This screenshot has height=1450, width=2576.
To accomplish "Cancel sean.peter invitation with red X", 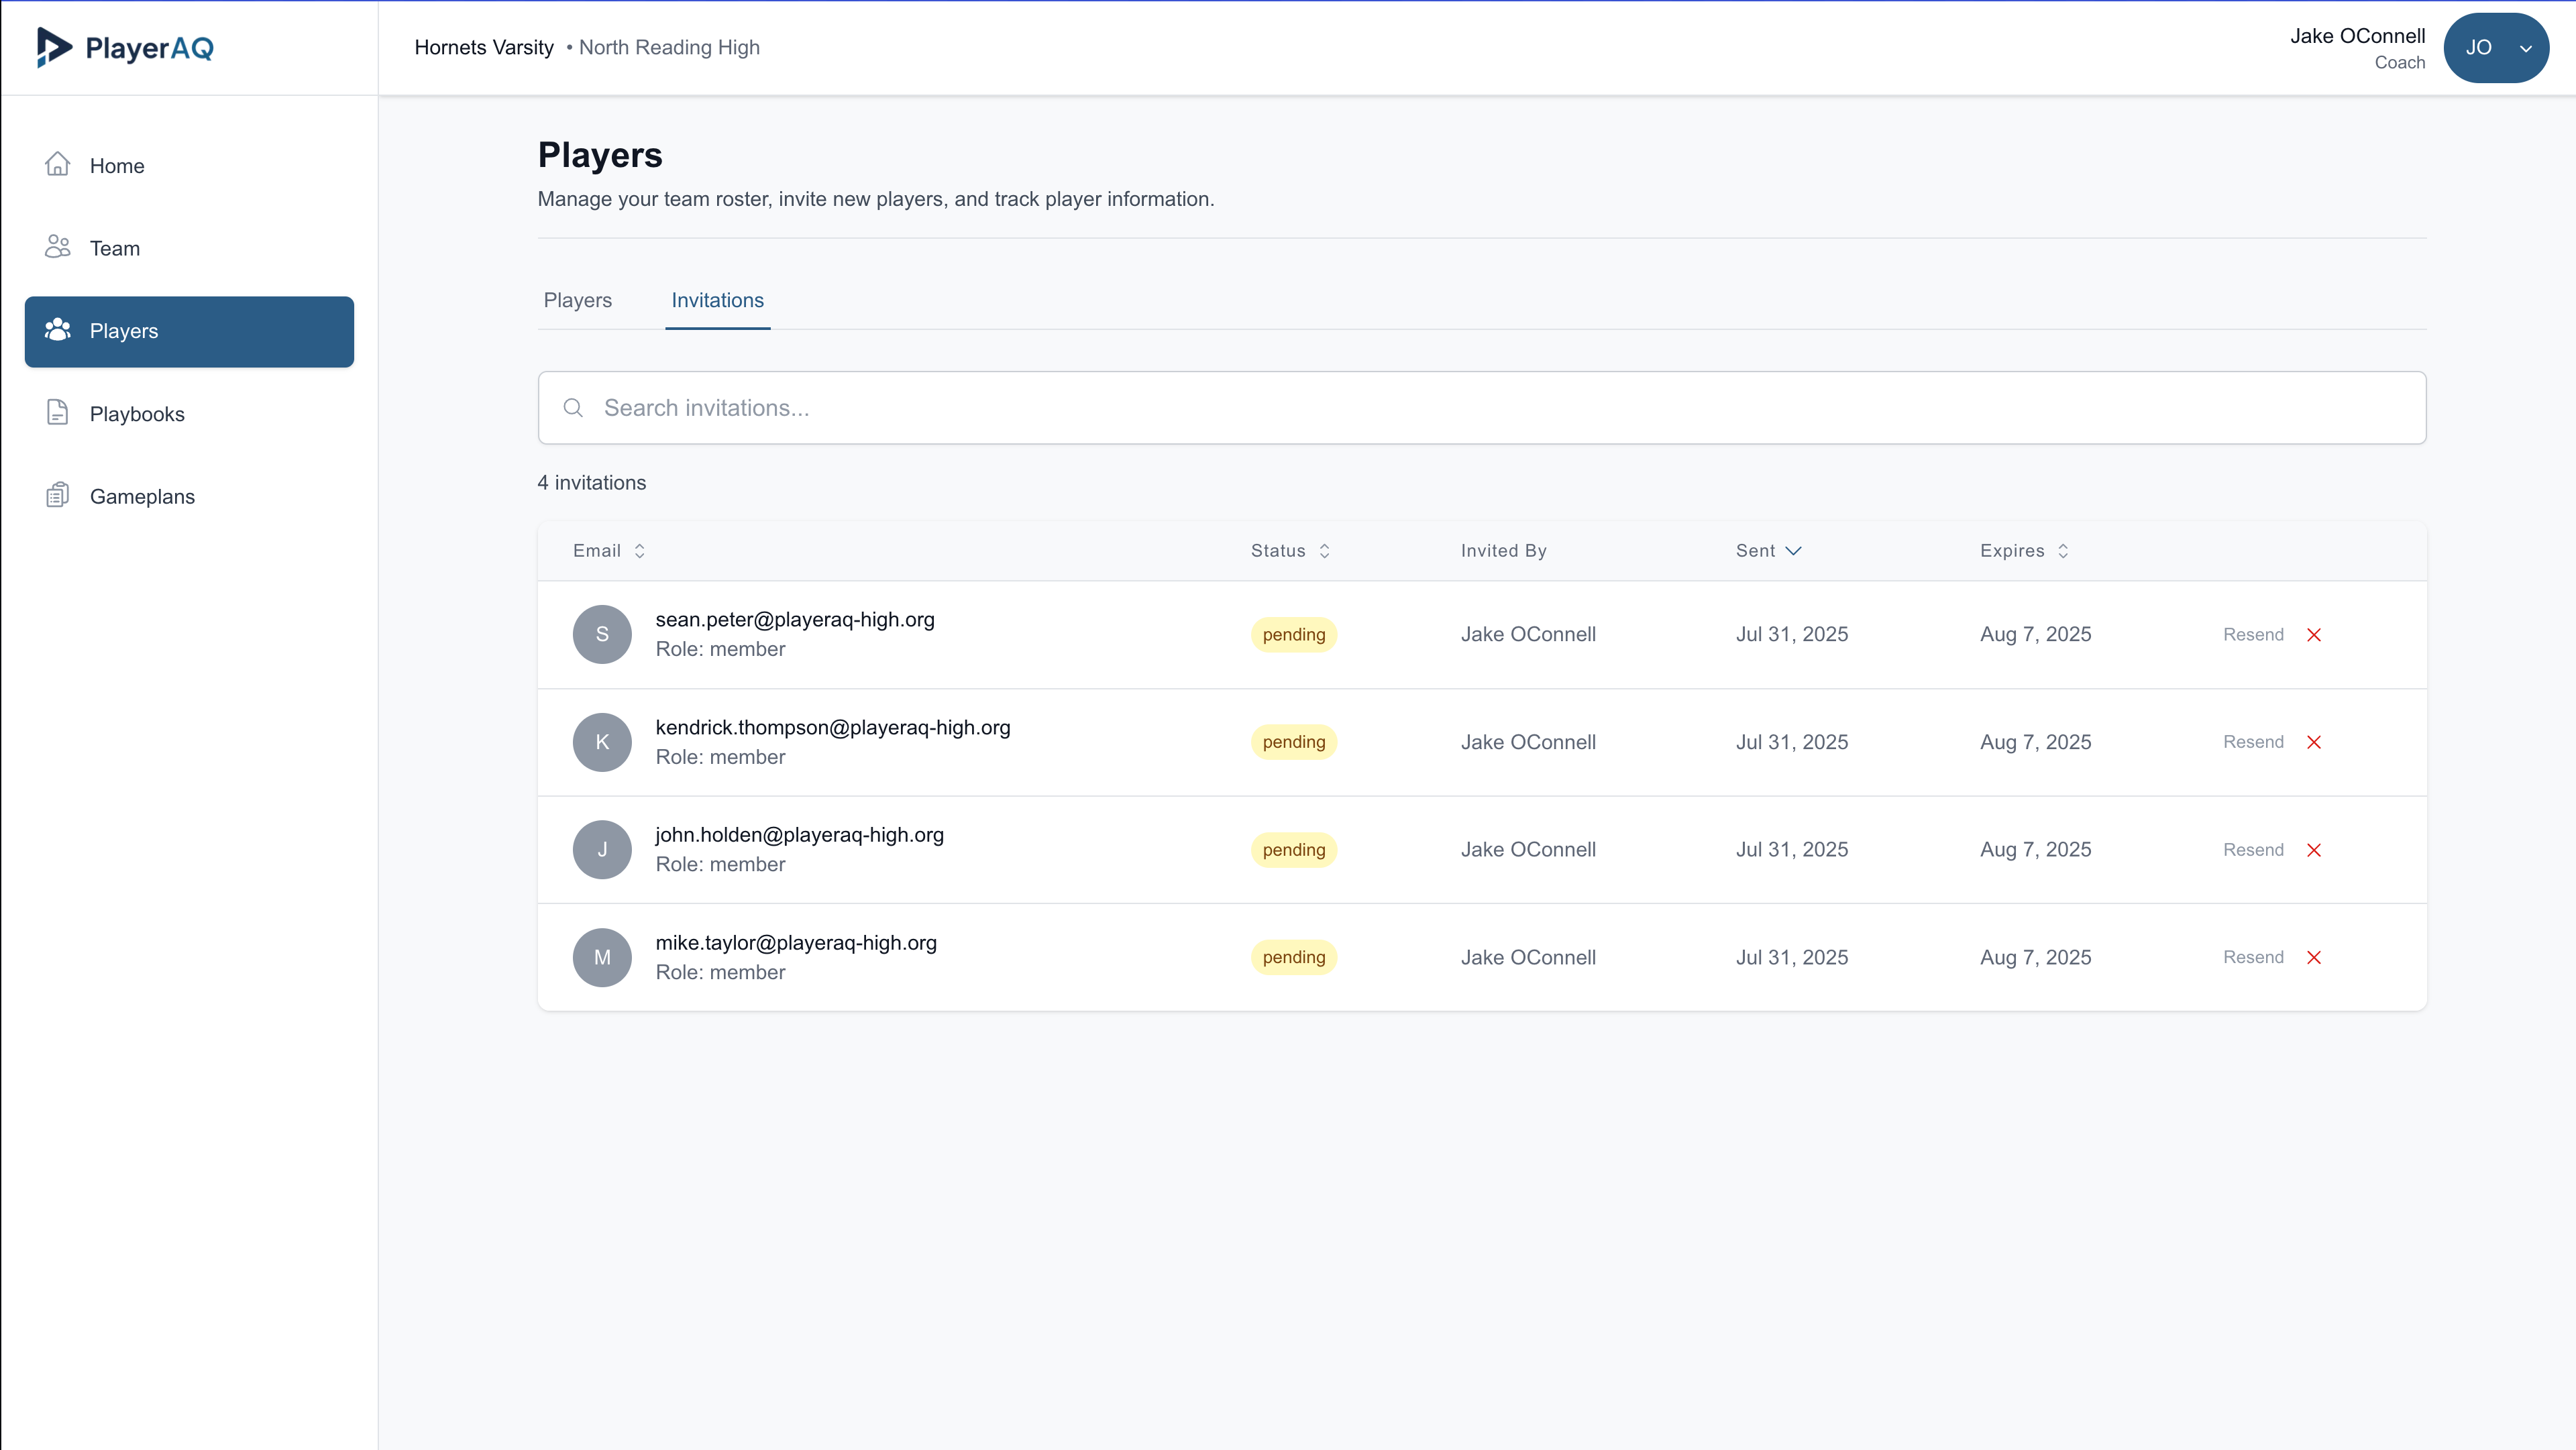I will click(x=2314, y=635).
